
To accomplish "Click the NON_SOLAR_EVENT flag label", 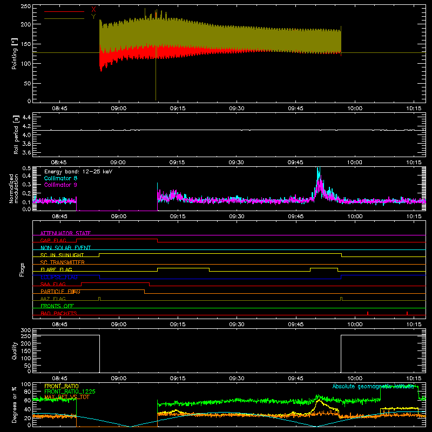I will 65,248.
